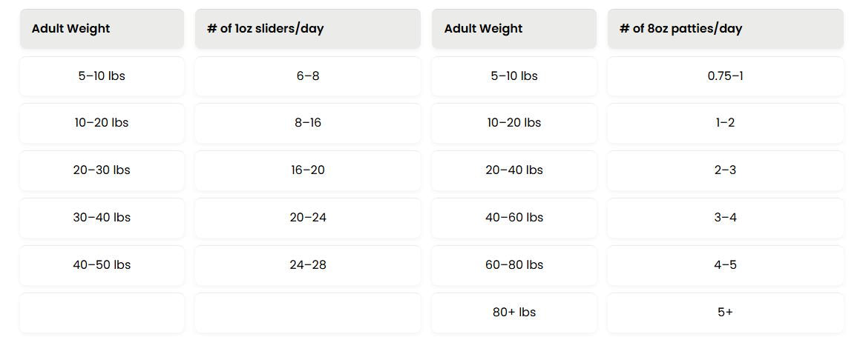Click the 20–24 sliders value
This screenshot has width=863, height=337.
click(x=307, y=218)
